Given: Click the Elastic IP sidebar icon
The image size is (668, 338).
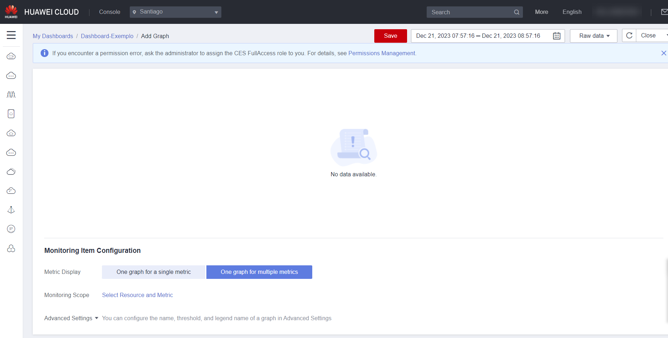Looking at the screenshot, I should click(x=11, y=229).
